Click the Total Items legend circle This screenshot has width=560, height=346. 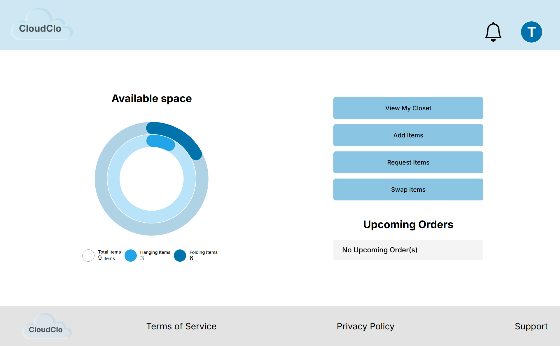(x=88, y=256)
